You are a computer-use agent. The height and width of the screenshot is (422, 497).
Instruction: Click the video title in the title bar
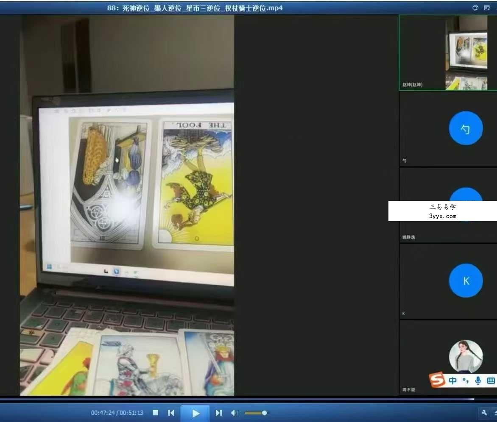tap(195, 8)
